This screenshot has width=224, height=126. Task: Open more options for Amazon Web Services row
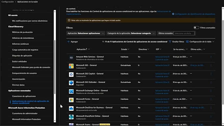click(x=211, y=57)
